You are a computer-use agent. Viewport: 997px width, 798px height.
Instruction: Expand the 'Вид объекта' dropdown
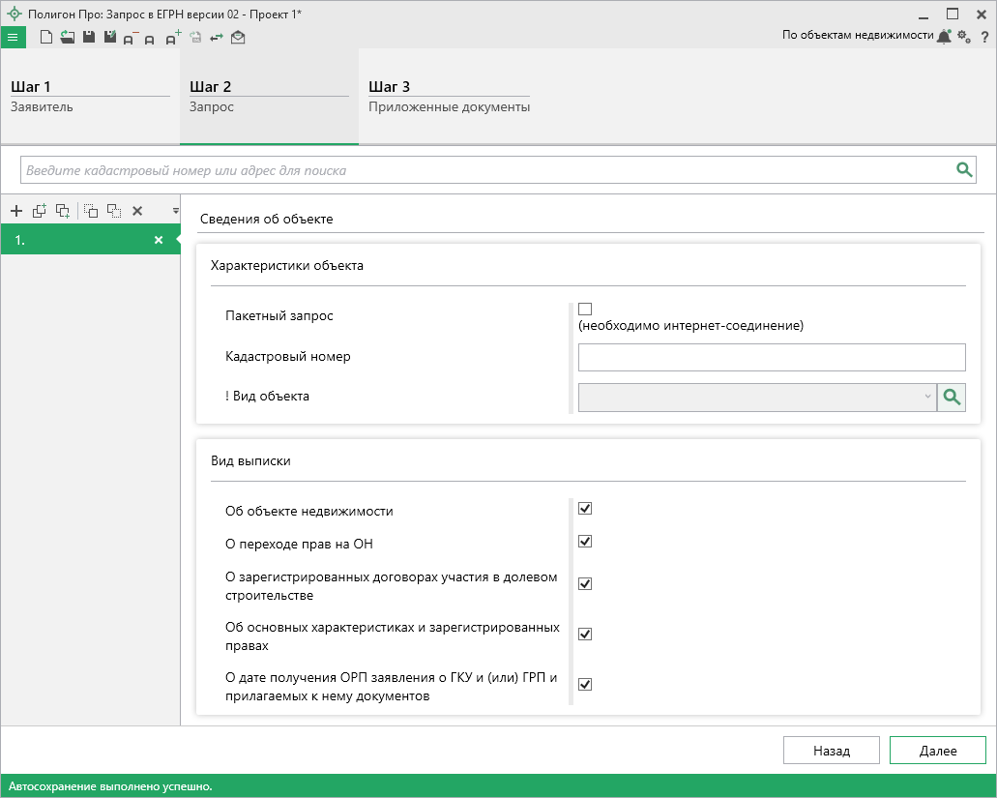click(926, 397)
